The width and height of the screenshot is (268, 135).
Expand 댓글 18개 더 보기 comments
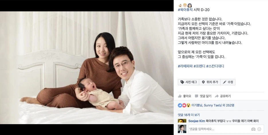(x=189, y=115)
